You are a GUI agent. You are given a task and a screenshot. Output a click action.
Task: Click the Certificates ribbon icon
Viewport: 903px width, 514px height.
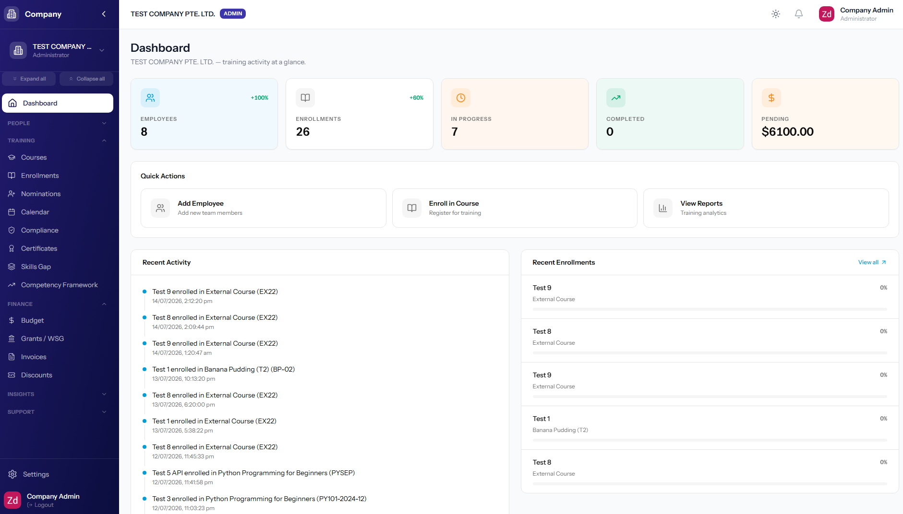12,248
